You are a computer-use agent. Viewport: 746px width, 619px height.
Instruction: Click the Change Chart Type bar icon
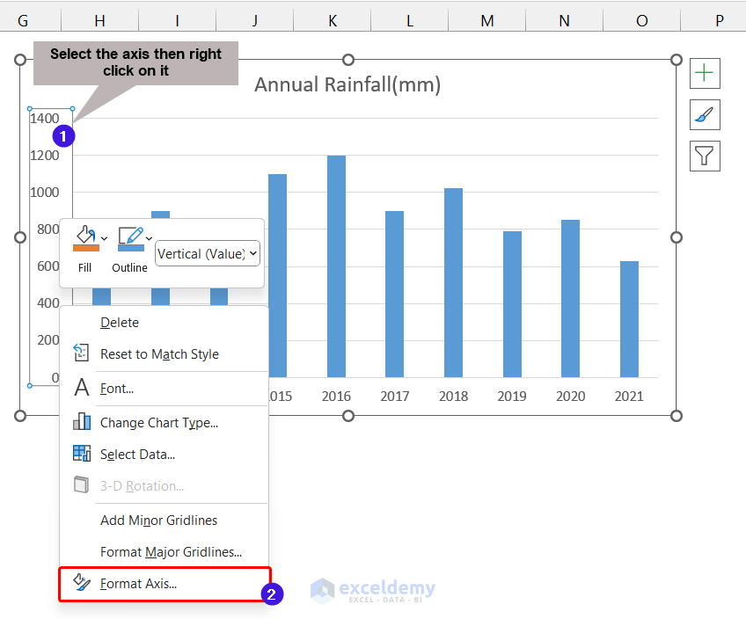[81, 421]
